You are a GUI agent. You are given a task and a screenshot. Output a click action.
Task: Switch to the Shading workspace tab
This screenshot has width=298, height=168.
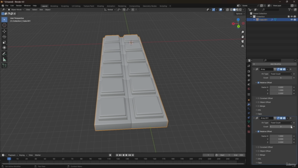coord(101,6)
